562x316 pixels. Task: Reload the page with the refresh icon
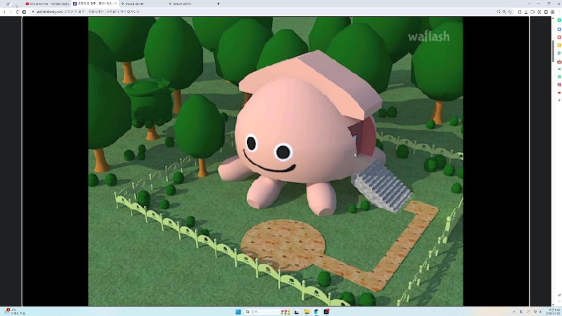(18, 12)
